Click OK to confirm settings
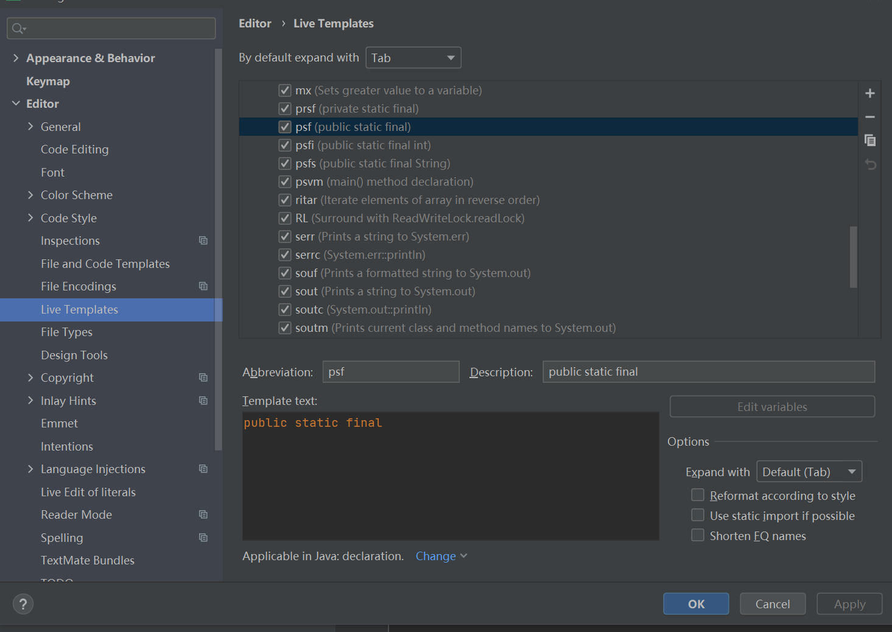The height and width of the screenshot is (632, 892). [696, 604]
